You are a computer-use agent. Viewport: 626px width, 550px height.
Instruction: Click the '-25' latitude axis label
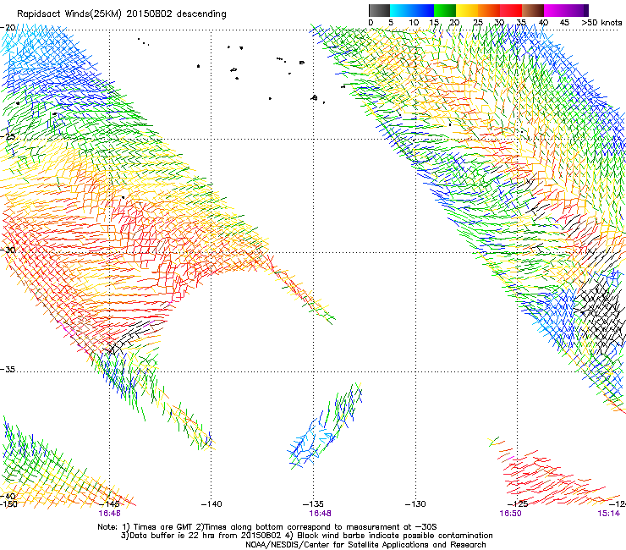8,137
